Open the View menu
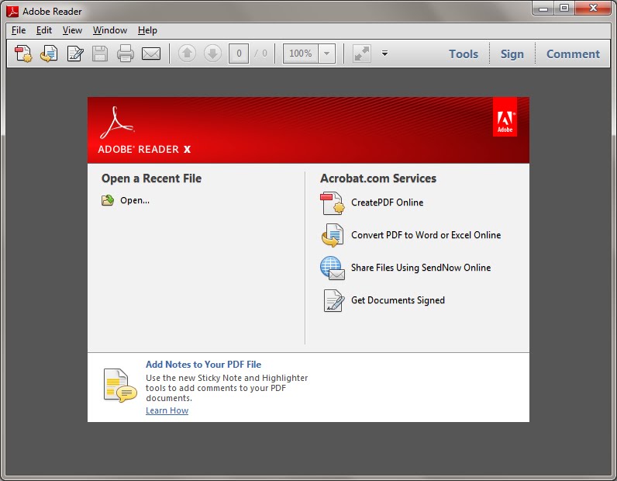This screenshot has width=617, height=481. [x=72, y=30]
